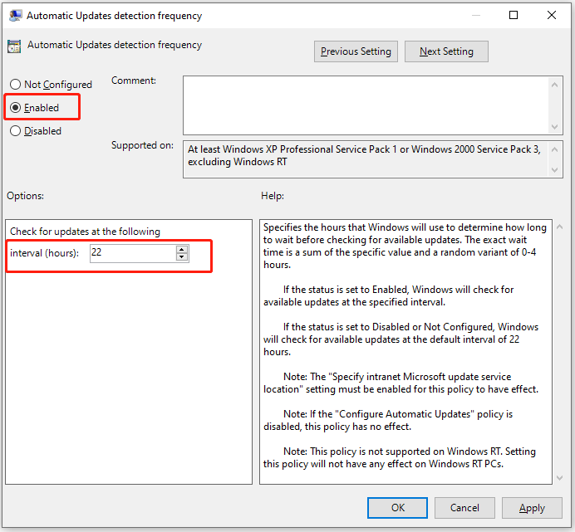Click the heading 'Automatic Updates detection frequency' below title bar
575x532 pixels.
[x=115, y=45]
